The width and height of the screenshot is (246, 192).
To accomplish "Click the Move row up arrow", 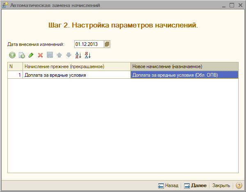I will pos(59,55).
